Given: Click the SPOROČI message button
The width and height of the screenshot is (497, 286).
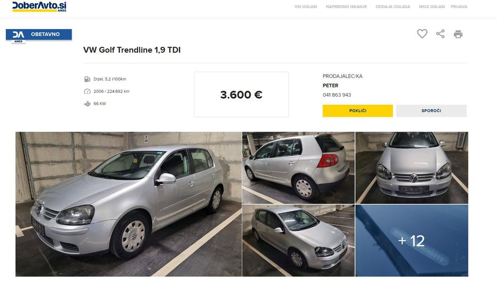Looking at the screenshot, I should coord(431,110).
